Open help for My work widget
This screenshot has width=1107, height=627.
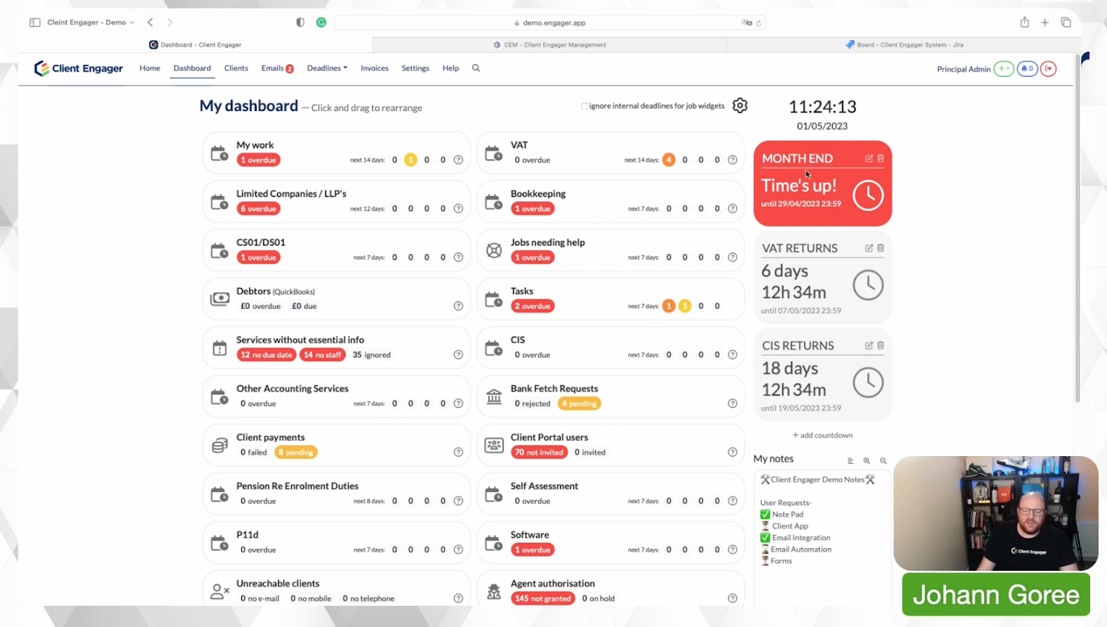[458, 160]
